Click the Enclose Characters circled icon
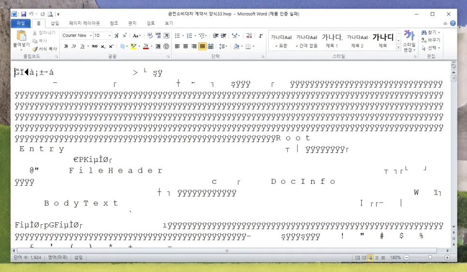The height and width of the screenshot is (272, 467). click(x=166, y=46)
